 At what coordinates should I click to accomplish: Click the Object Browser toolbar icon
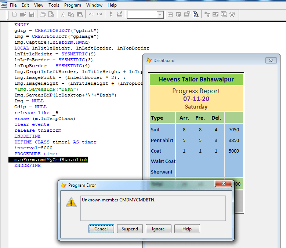tap(216, 14)
